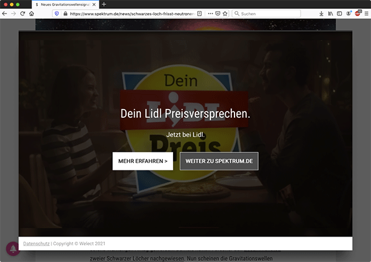The width and height of the screenshot is (371, 262).
Task: Click the Suchen search field
Action: click(x=266, y=14)
